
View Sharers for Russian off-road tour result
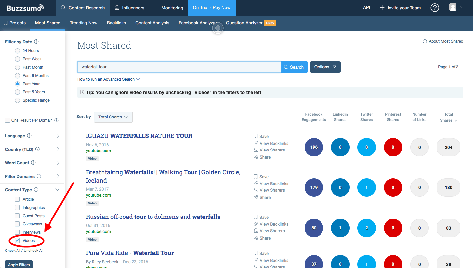point(269,231)
